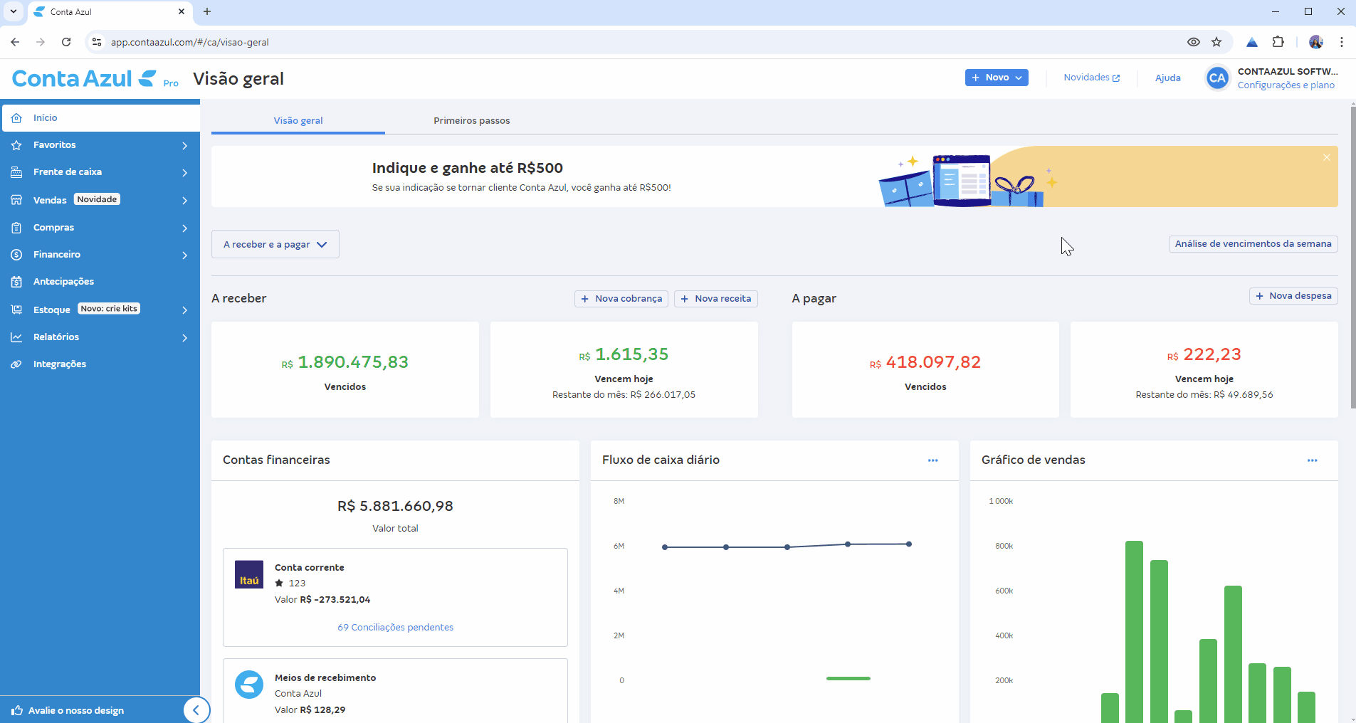Click the Nova cobrança button
Viewport: 1356px width, 723px height.
pos(621,299)
